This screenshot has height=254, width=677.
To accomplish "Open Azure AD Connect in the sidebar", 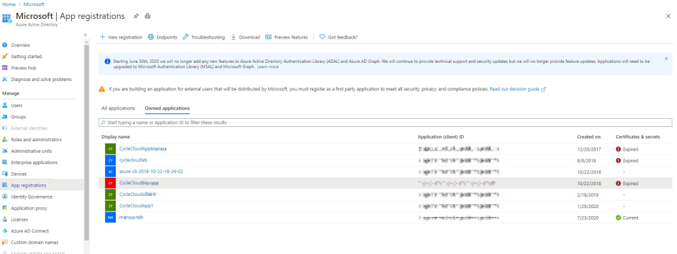I will coord(30,231).
